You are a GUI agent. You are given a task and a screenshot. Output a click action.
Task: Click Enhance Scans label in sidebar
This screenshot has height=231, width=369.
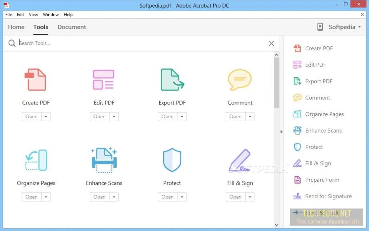(323, 131)
